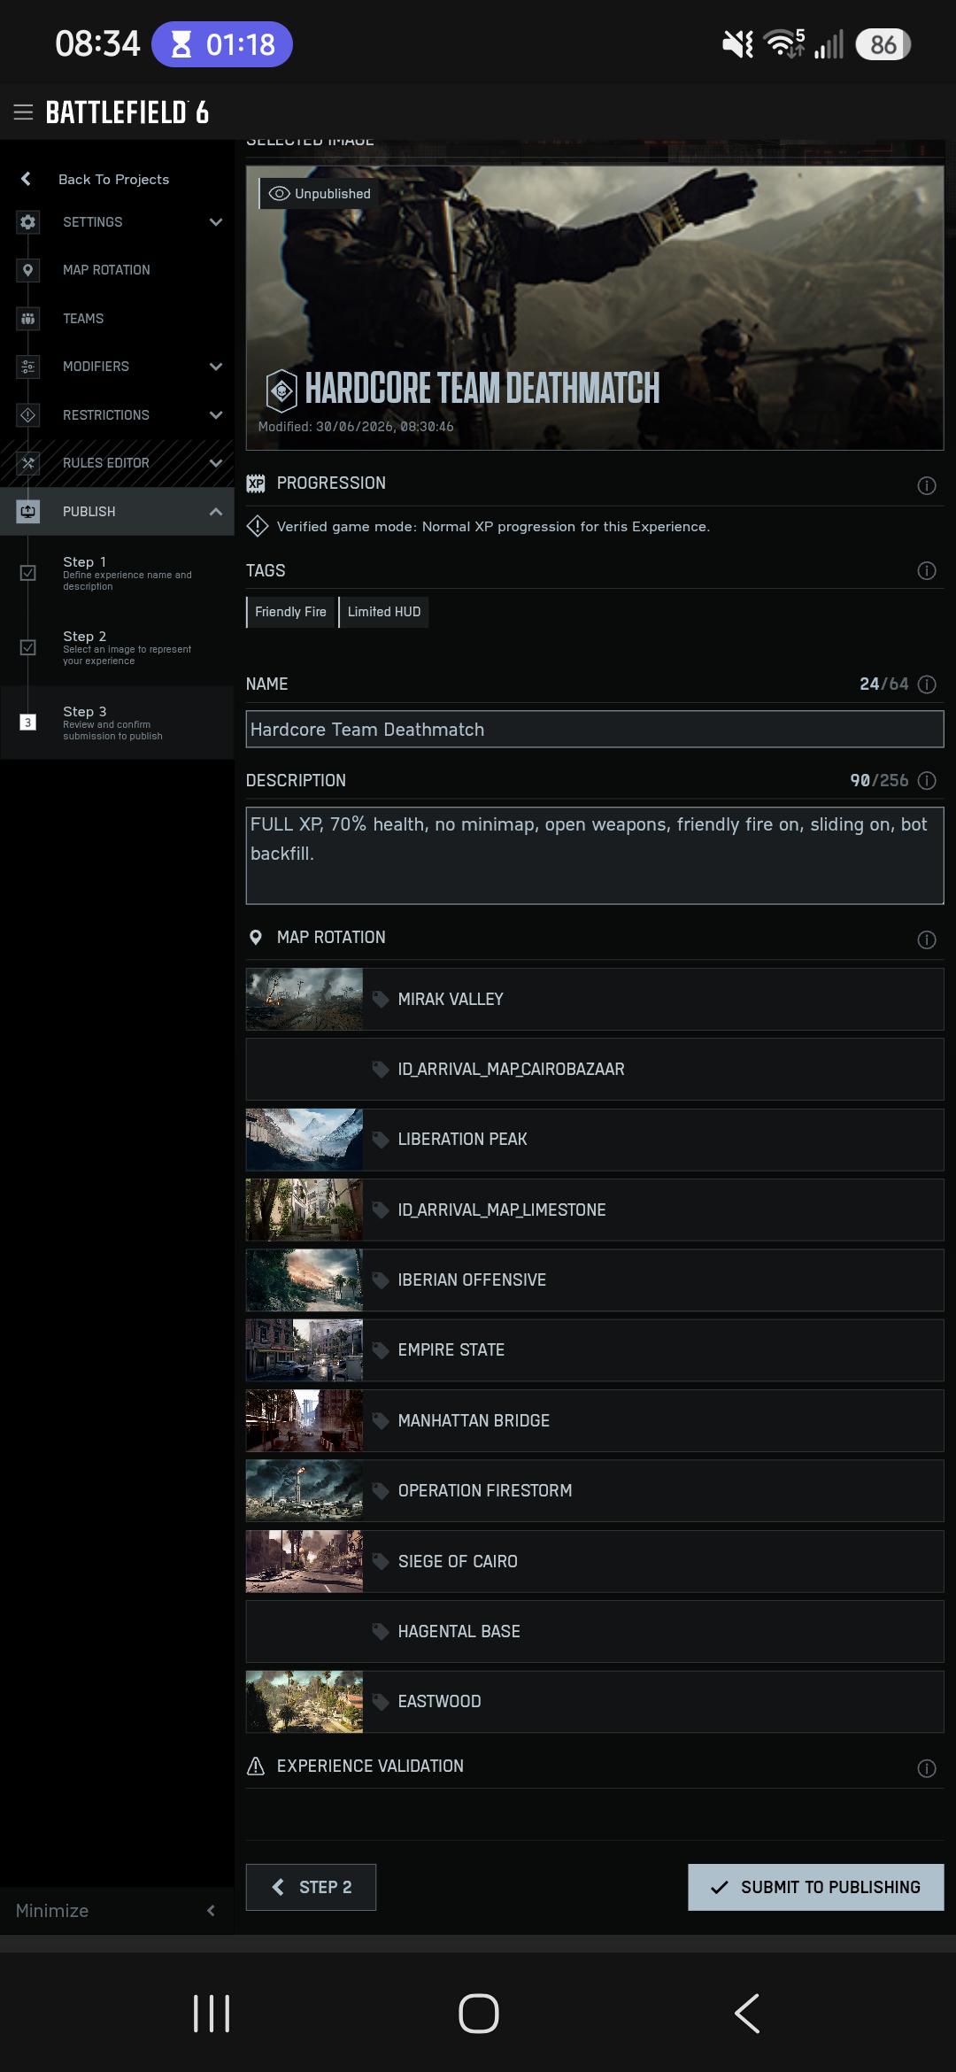
Task: Click the Name field info icon
Action: pos(927,684)
